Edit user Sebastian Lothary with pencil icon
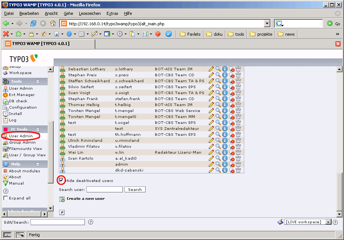344x240 pixels. [211, 69]
